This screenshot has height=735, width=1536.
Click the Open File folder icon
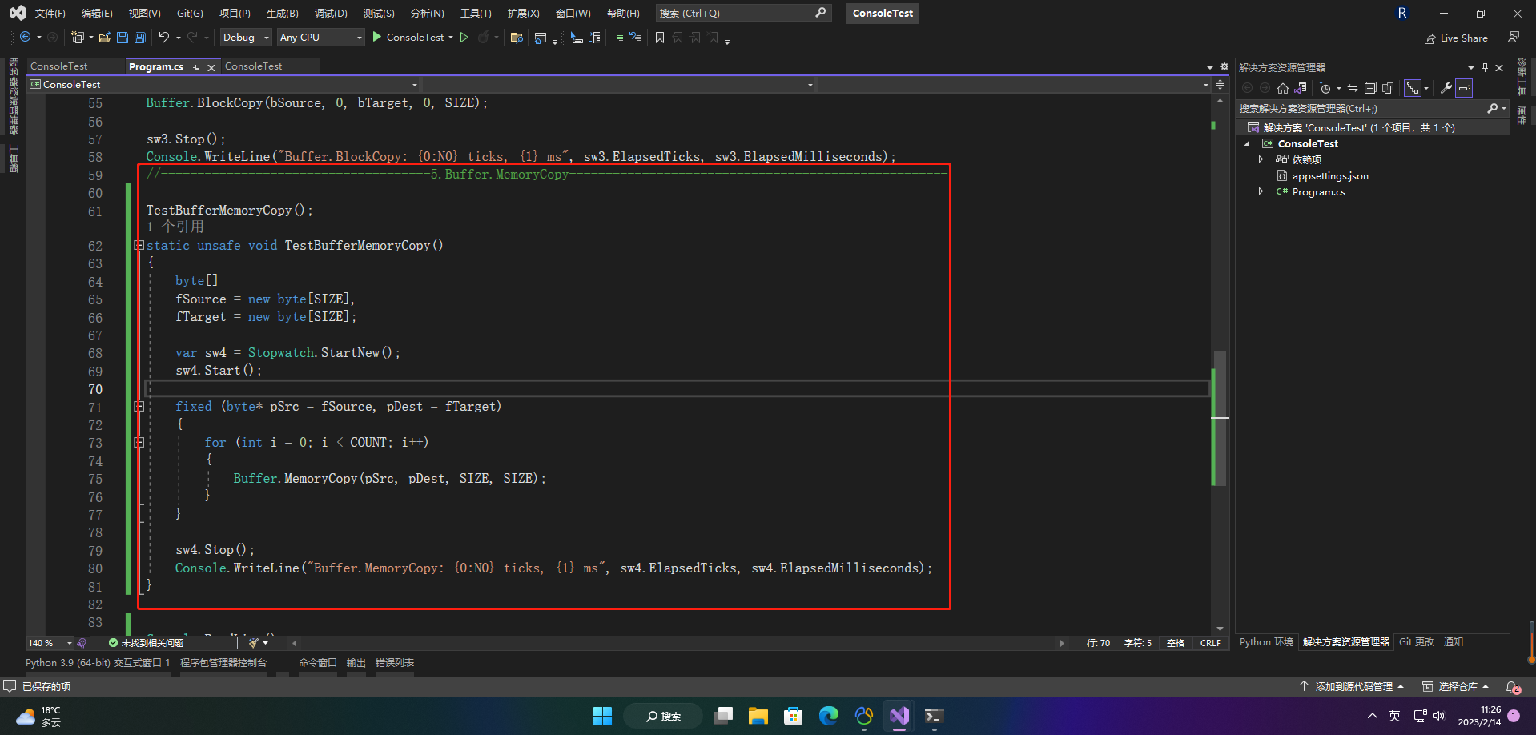(x=105, y=38)
